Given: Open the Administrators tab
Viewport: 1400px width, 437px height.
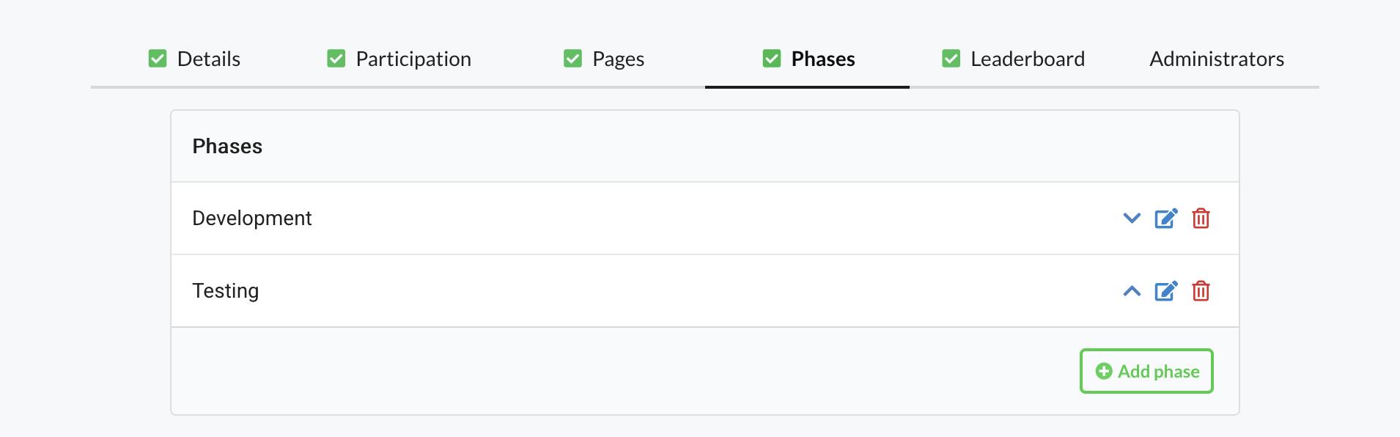Looking at the screenshot, I should point(1217,59).
